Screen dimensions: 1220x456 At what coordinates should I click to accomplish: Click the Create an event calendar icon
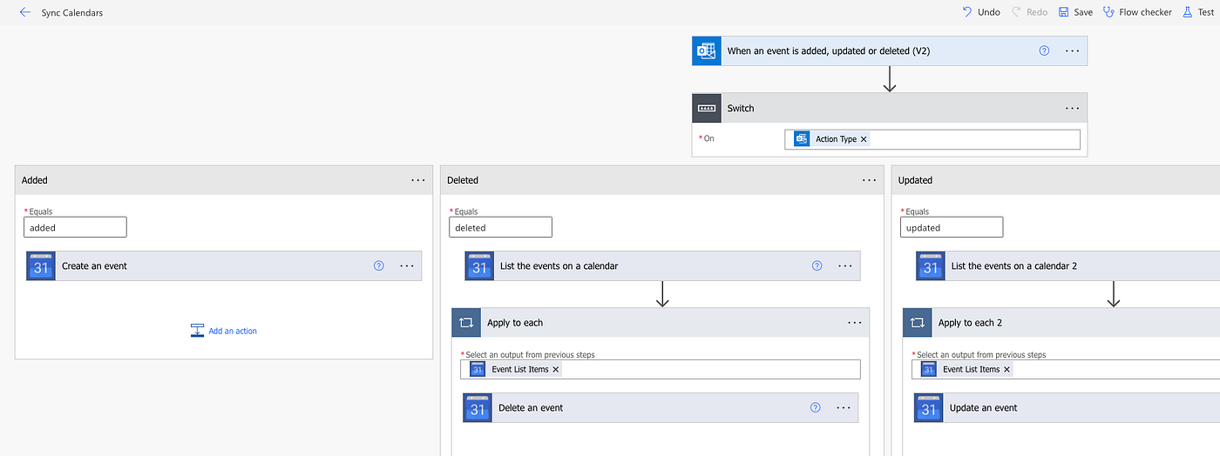(x=41, y=266)
